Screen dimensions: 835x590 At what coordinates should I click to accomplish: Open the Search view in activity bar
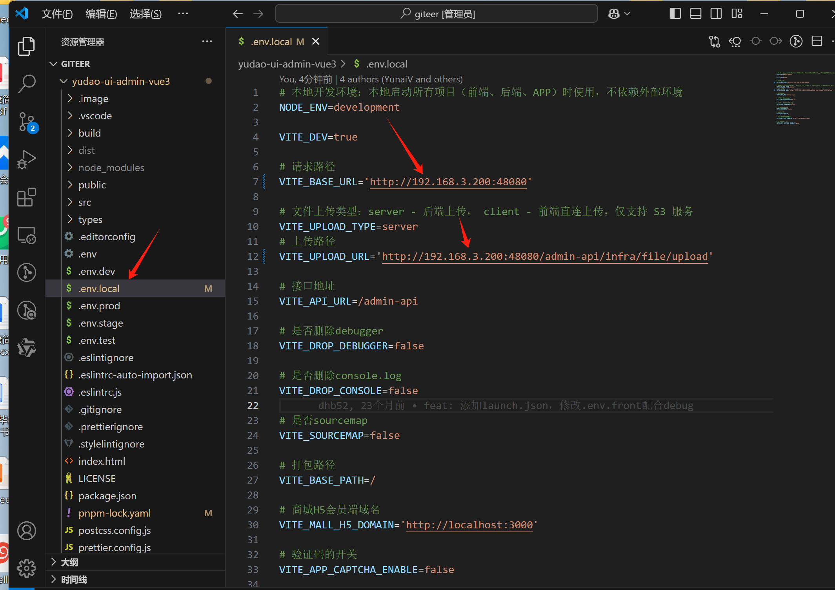[x=27, y=84]
